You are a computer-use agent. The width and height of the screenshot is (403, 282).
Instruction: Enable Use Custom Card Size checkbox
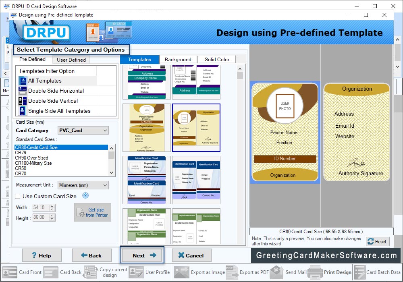[18, 197]
